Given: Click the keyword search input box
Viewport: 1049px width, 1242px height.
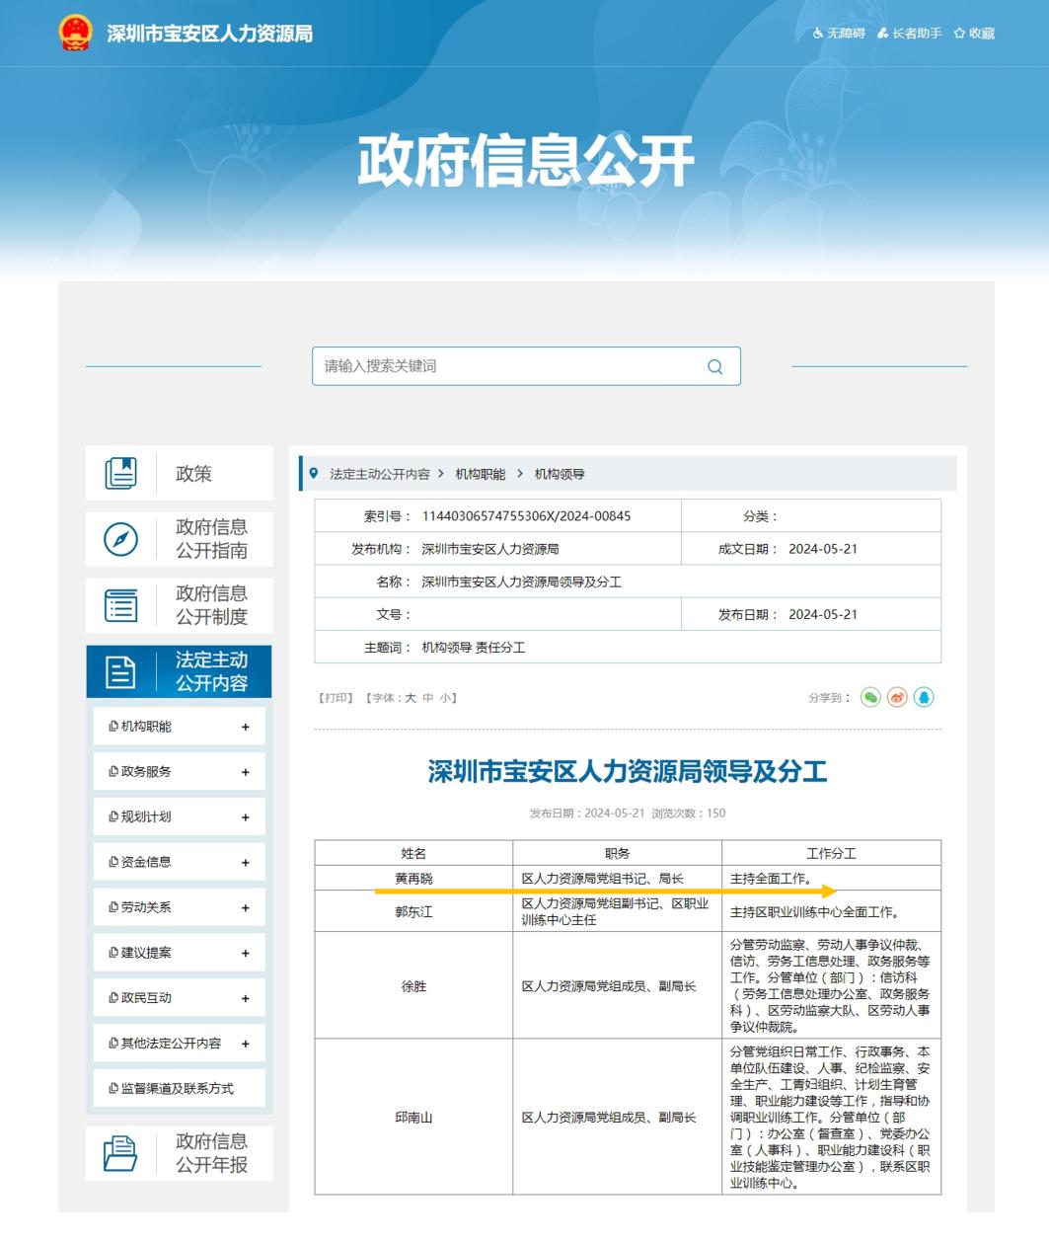Looking at the screenshot, I should tap(493, 366).
